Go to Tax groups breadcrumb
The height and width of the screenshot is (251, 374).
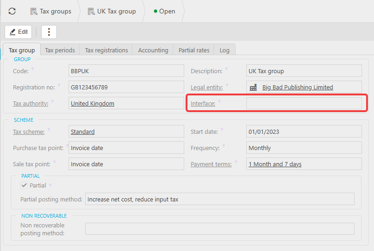click(56, 11)
